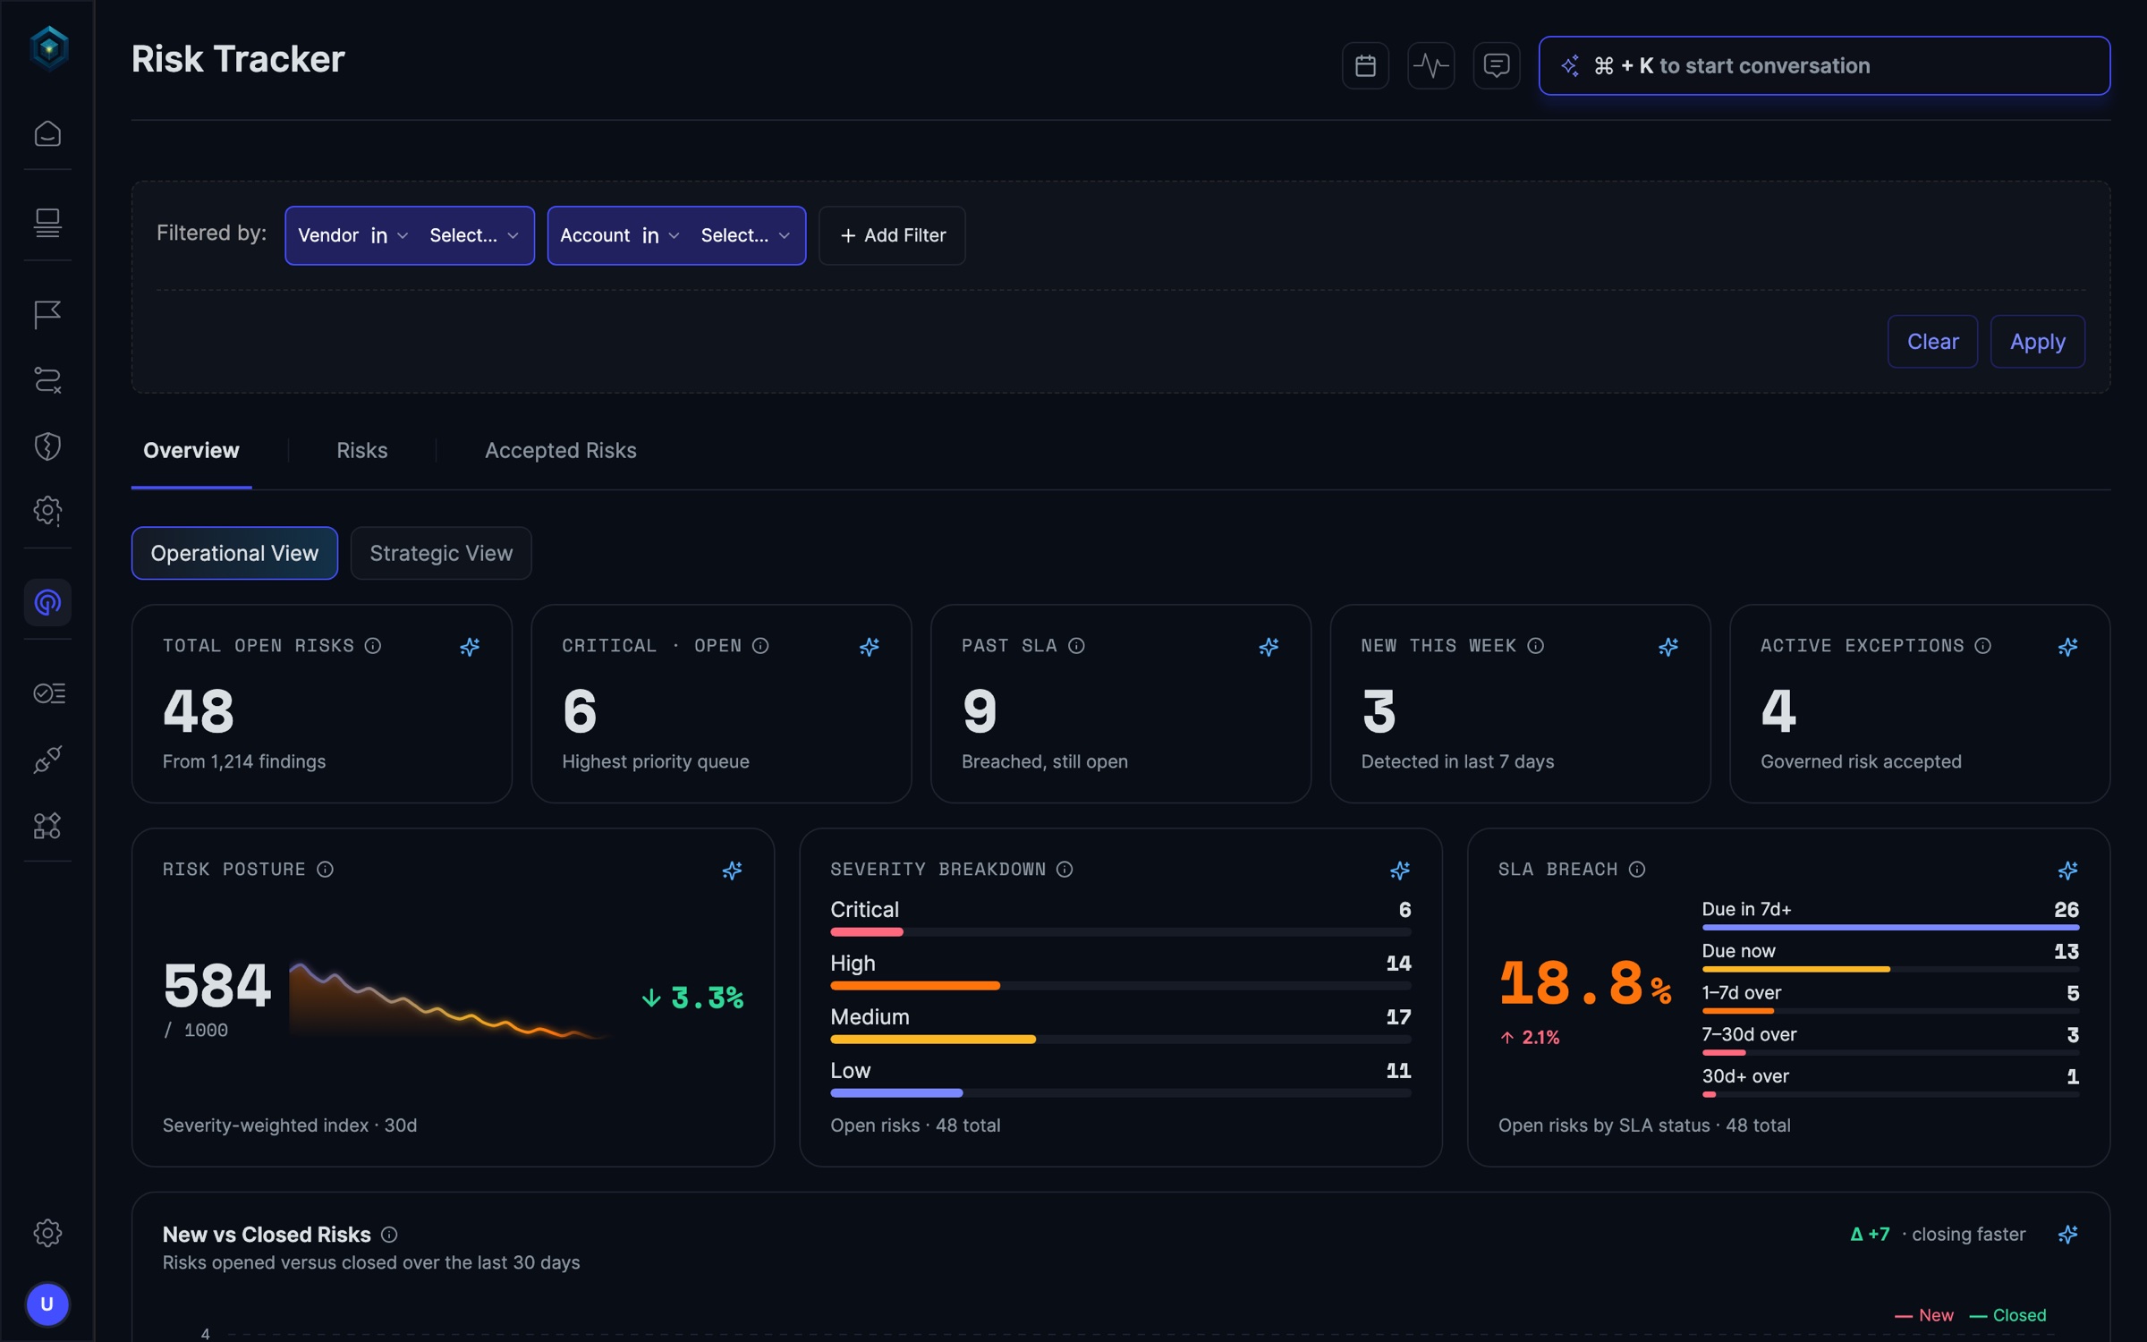Open Vendor operator 'in' dropdown

click(x=390, y=235)
